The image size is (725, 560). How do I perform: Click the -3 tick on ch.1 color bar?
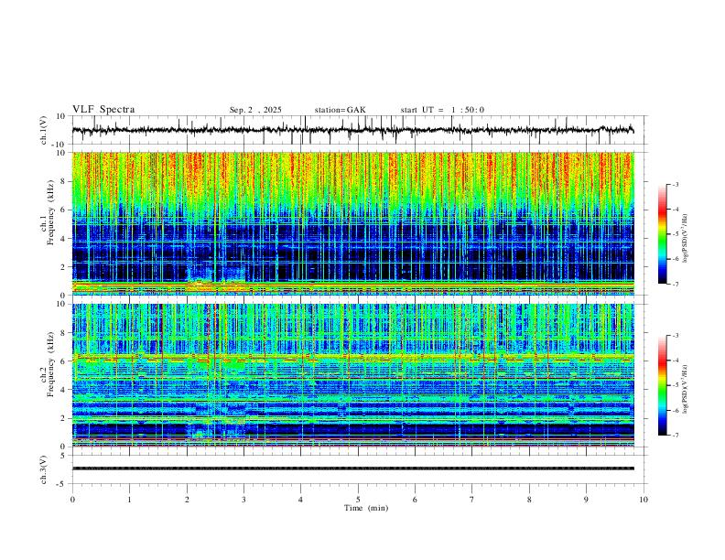[x=675, y=185]
